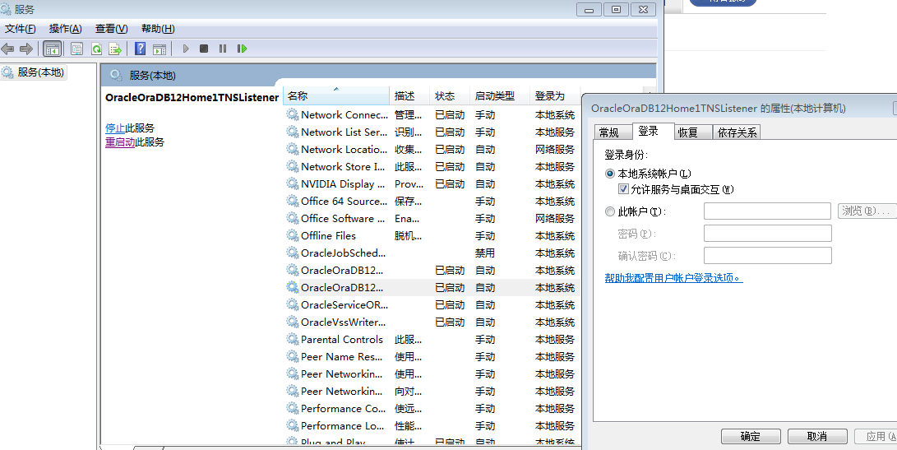Open Properties from the toolbar icon

point(76,49)
